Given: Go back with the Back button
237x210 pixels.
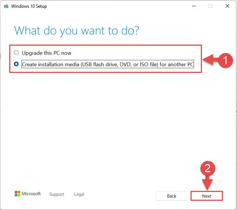Looking at the screenshot, I should coord(172,196).
